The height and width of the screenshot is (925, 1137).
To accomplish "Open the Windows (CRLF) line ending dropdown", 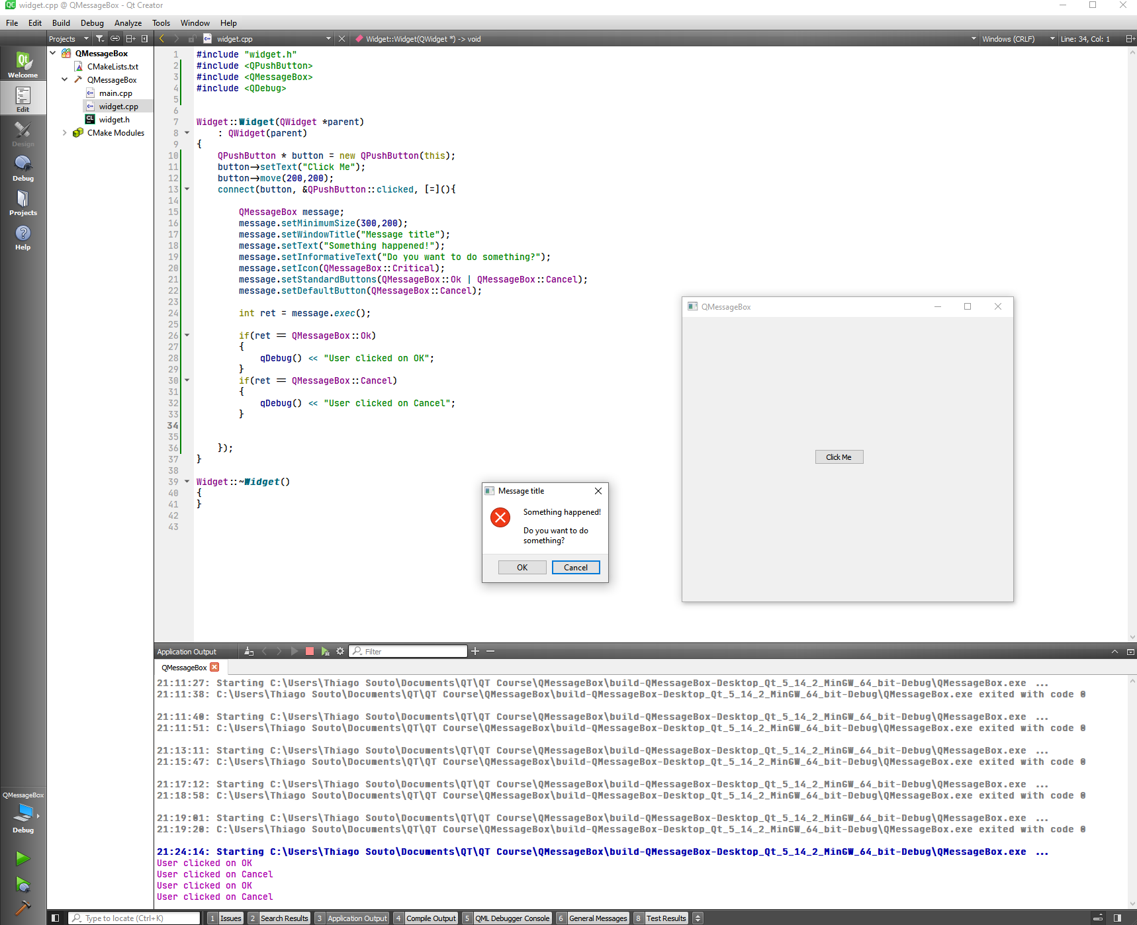I will click(x=1018, y=38).
